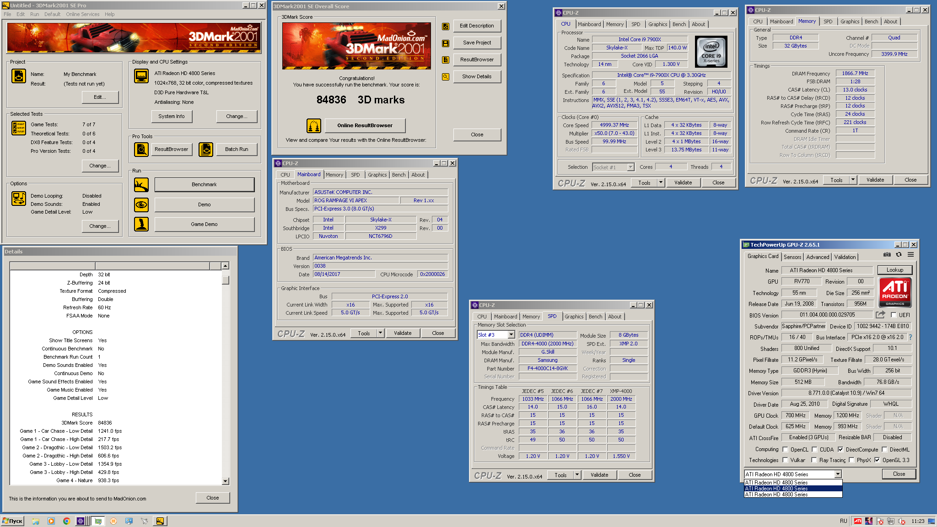This screenshot has width=937, height=527.
Task: Switch to the Sensors tab in GPU-Z
Action: click(792, 257)
